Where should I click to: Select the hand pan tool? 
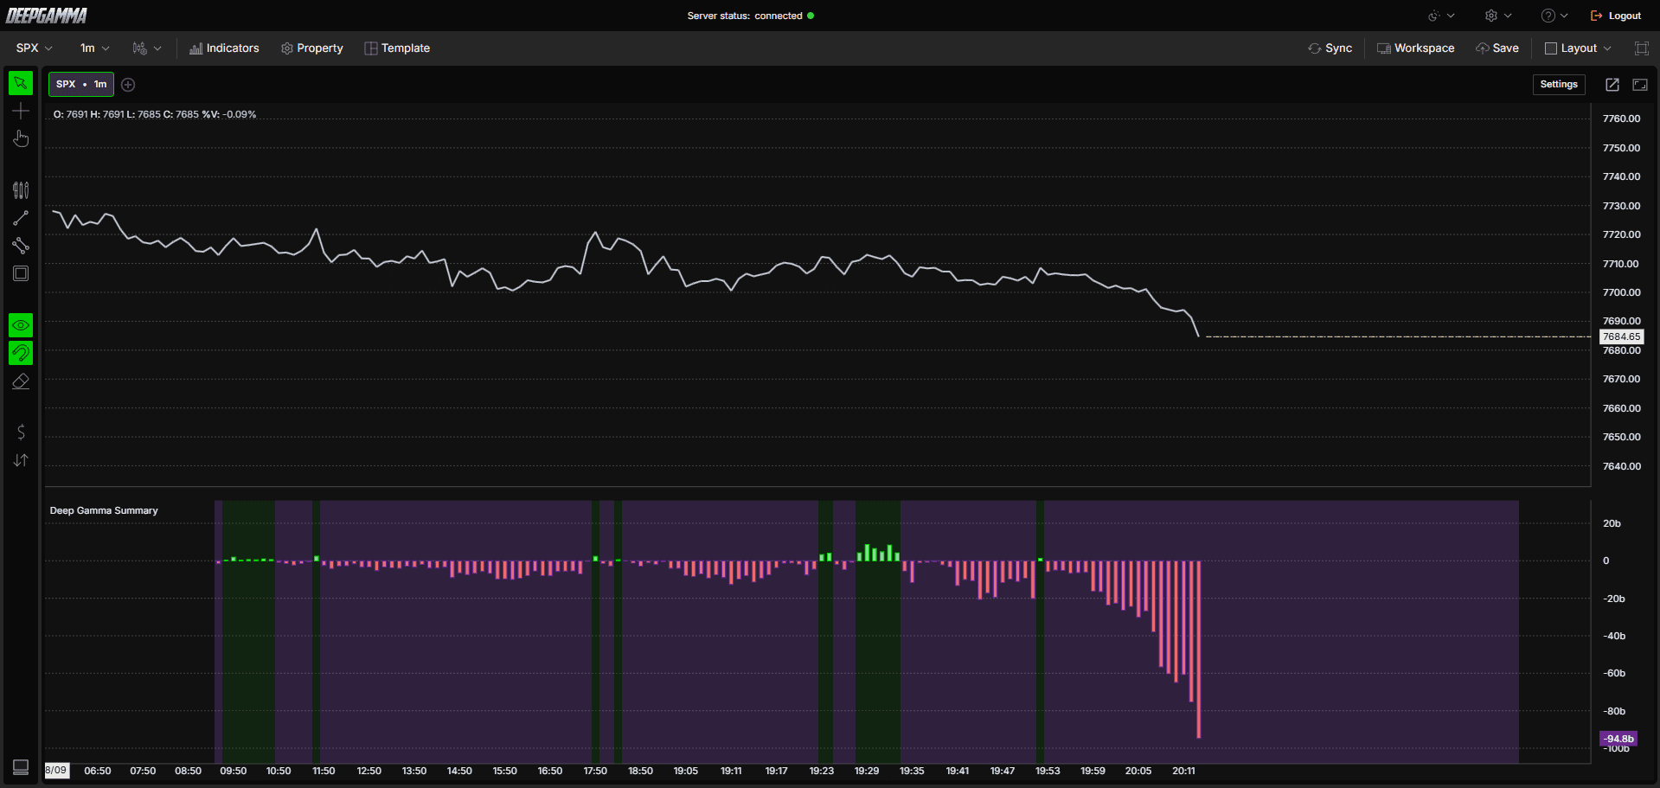click(21, 138)
